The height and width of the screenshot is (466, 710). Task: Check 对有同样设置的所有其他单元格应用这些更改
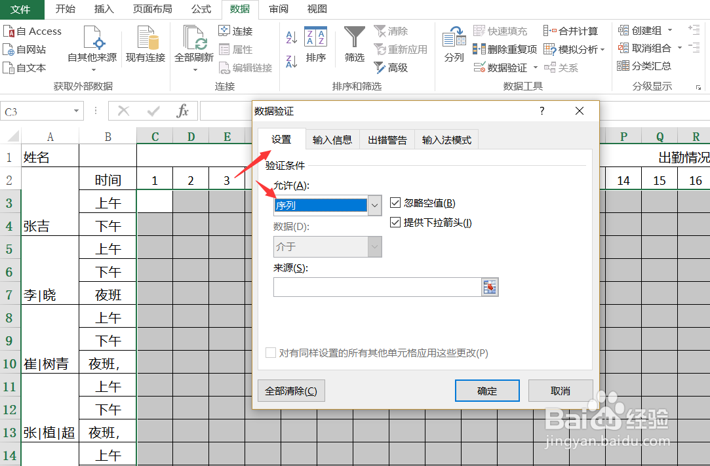coord(271,353)
